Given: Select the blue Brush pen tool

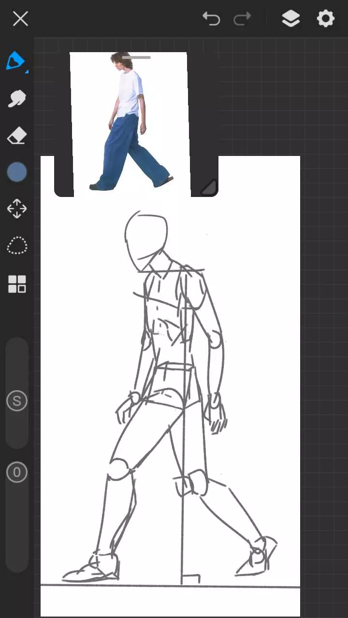Looking at the screenshot, I should (x=16, y=61).
